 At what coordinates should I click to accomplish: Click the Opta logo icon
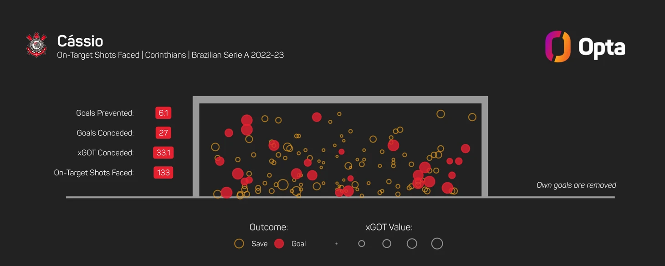[x=558, y=46]
